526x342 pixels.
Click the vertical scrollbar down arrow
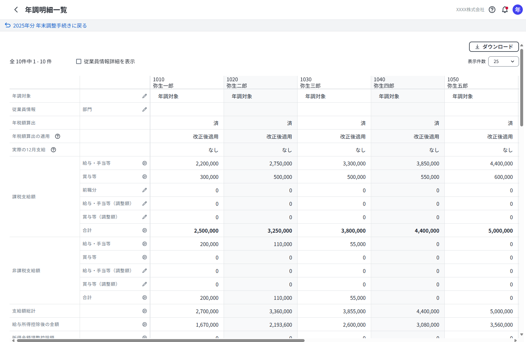click(522, 334)
